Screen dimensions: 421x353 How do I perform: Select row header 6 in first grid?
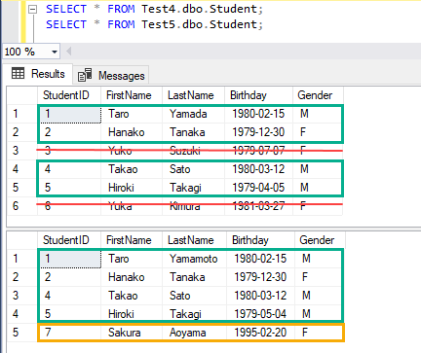click(x=22, y=206)
